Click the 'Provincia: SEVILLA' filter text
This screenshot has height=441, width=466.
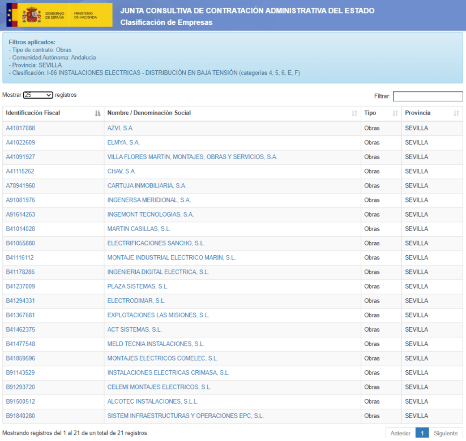(x=35, y=65)
